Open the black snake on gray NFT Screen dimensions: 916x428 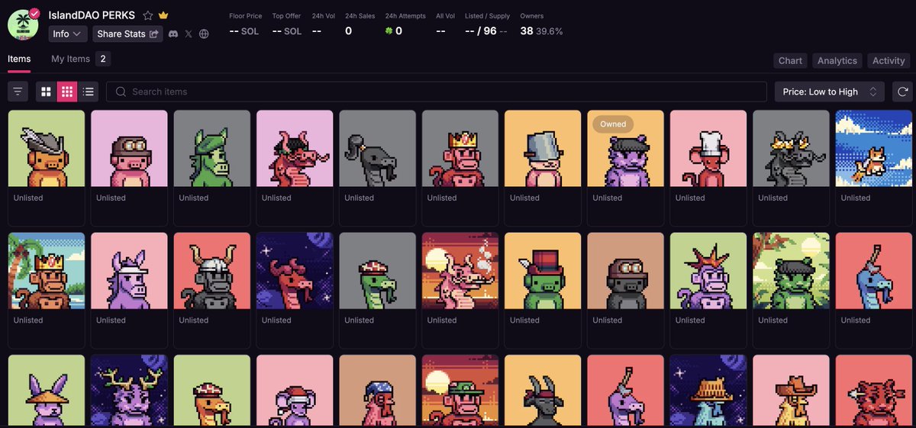pos(377,149)
